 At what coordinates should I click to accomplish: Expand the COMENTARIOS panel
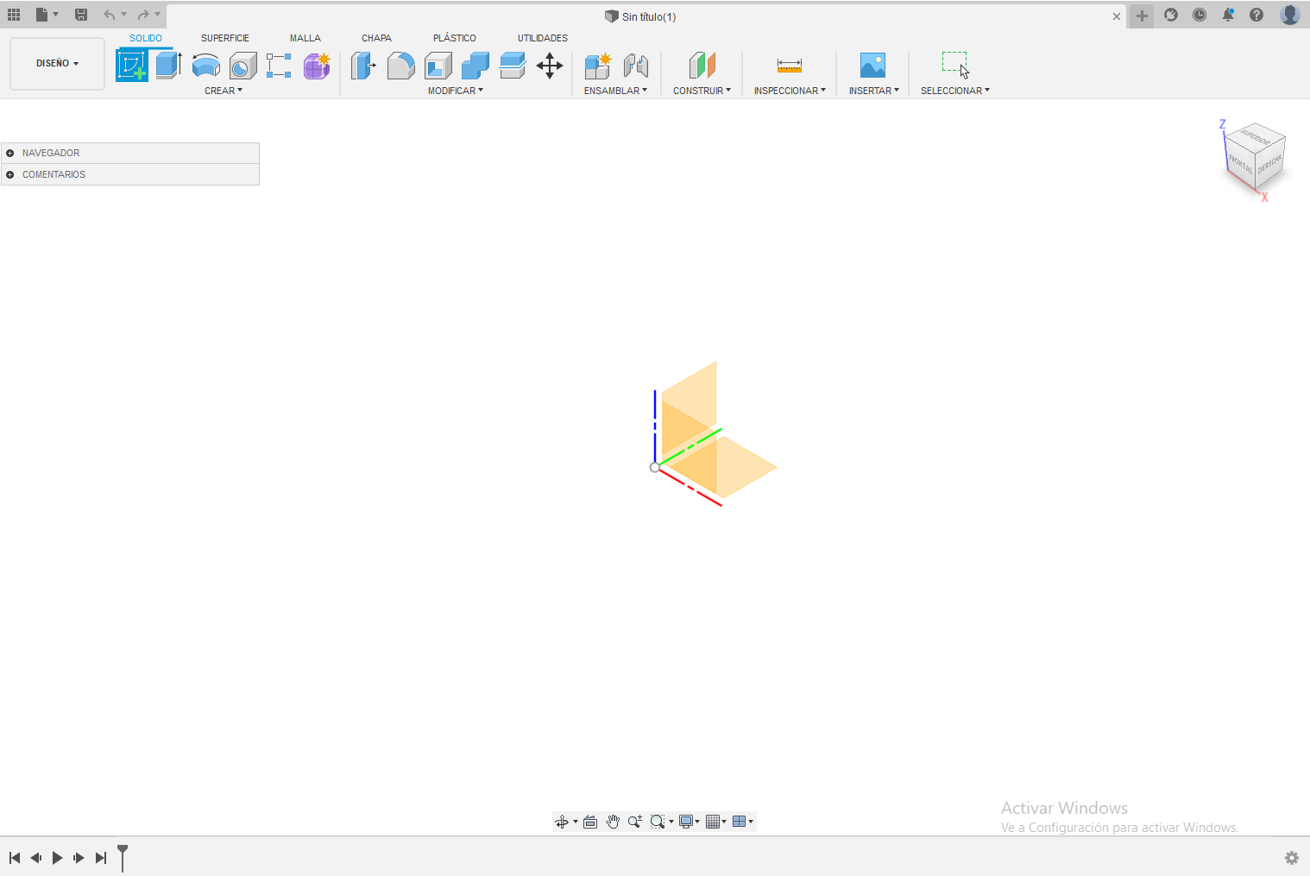coord(9,174)
